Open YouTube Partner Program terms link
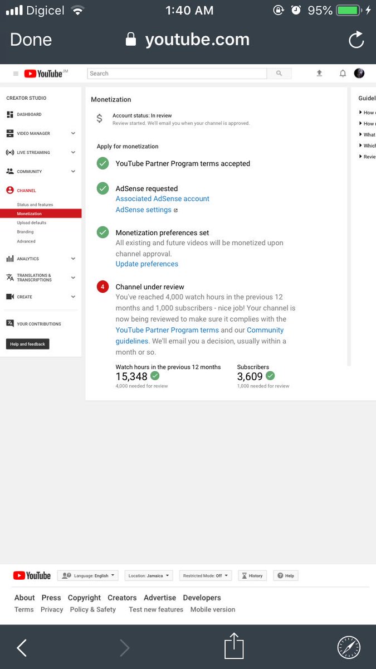Screen dimensions: 376x669 tap(167, 330)
